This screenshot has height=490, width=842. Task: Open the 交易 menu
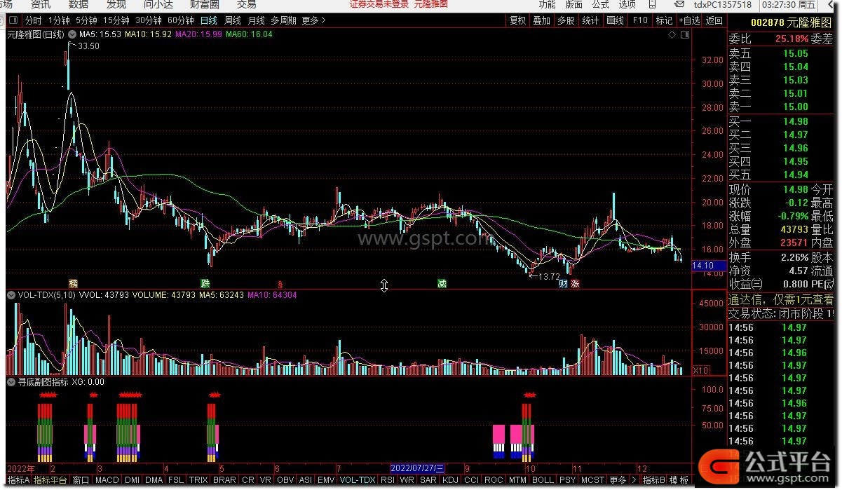click(247, 4)
